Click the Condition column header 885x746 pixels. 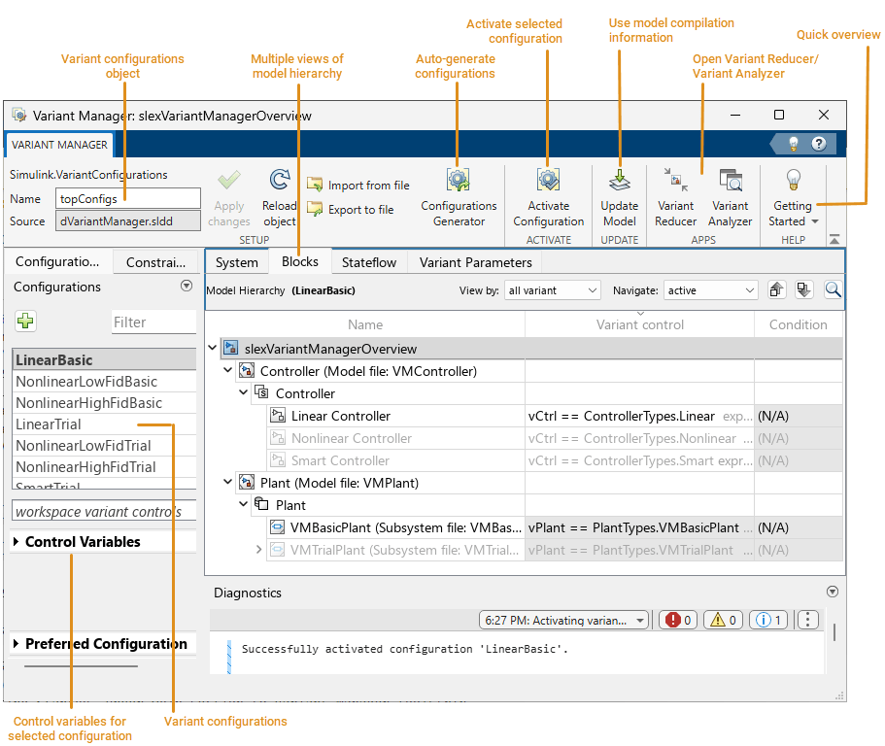click(x=799, y=324)
